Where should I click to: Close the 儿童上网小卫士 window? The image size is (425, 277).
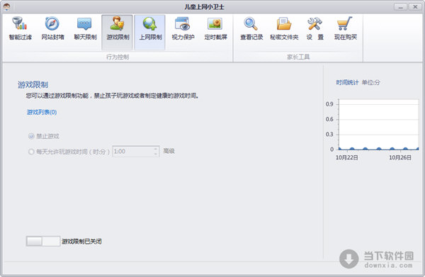click(415, 7)
